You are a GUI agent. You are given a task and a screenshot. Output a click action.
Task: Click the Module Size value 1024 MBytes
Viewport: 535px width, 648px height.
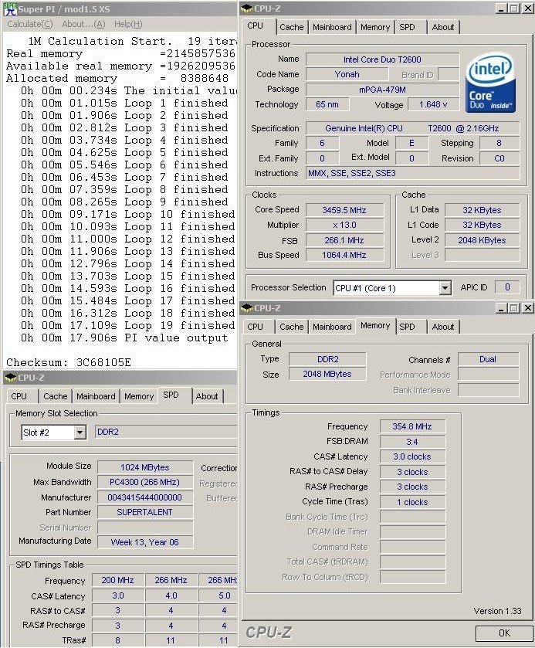(145, 467)
